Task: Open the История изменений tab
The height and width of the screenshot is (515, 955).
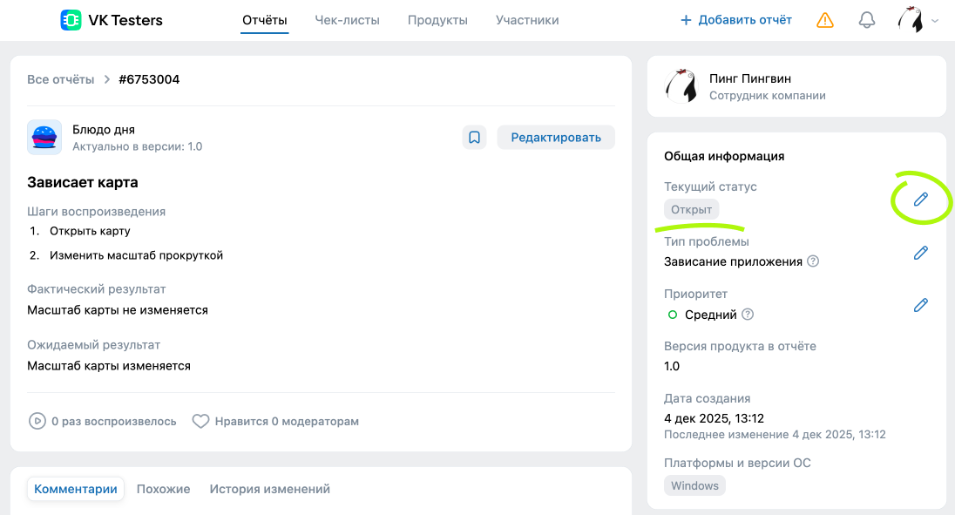Action: [270, 489]
